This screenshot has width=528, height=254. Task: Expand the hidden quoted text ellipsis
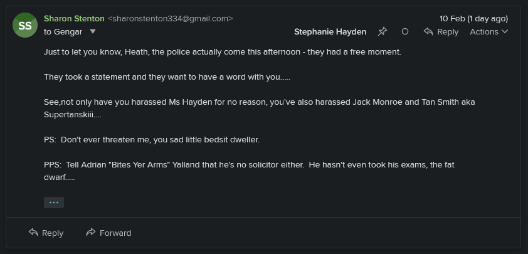pos(54,203)
